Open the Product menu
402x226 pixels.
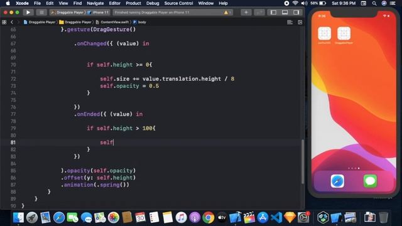click(x=133, y=3)
